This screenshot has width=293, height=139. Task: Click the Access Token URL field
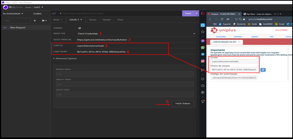click(136, 40)
